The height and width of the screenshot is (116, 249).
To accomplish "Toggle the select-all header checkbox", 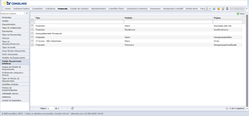I will click(x=32, y=20).
